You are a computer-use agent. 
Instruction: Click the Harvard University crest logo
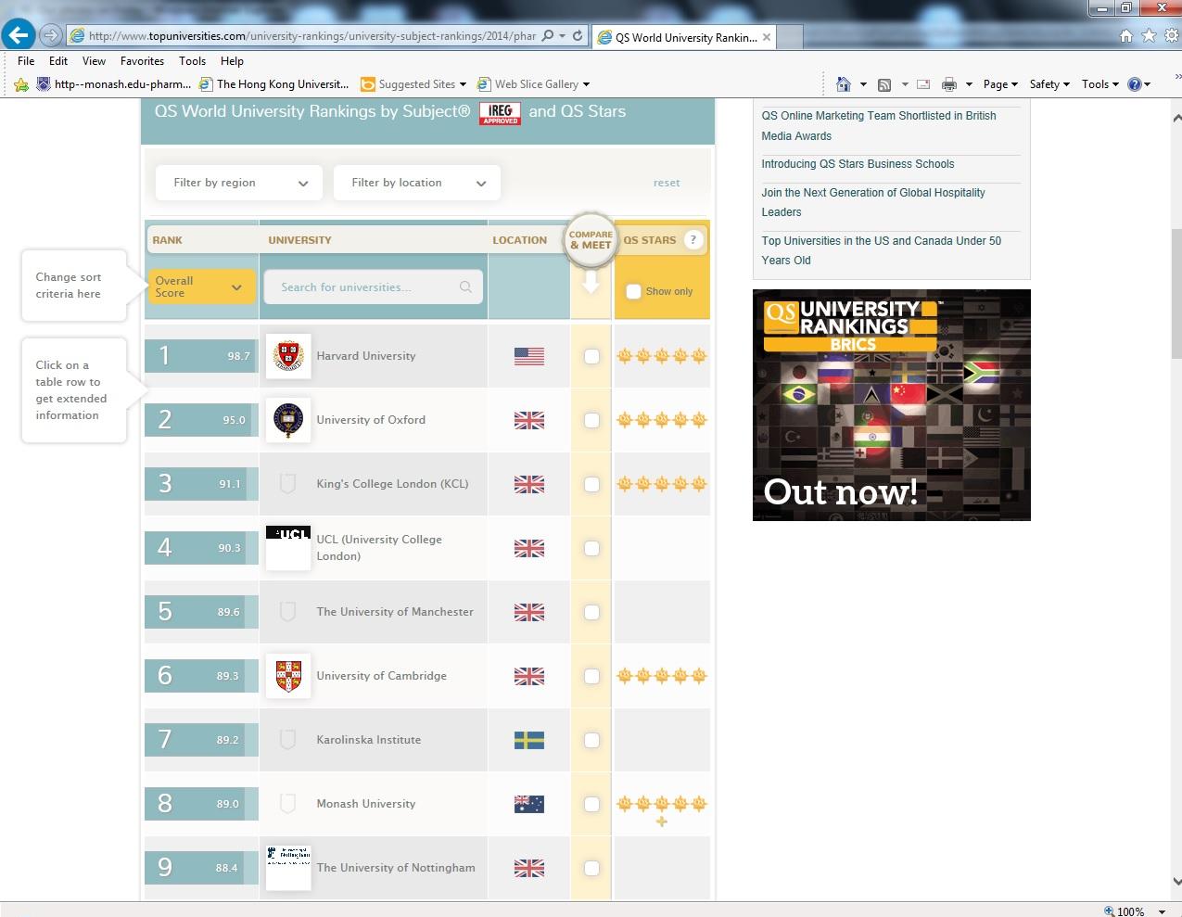pyautogui.click(x=288, y=356)
